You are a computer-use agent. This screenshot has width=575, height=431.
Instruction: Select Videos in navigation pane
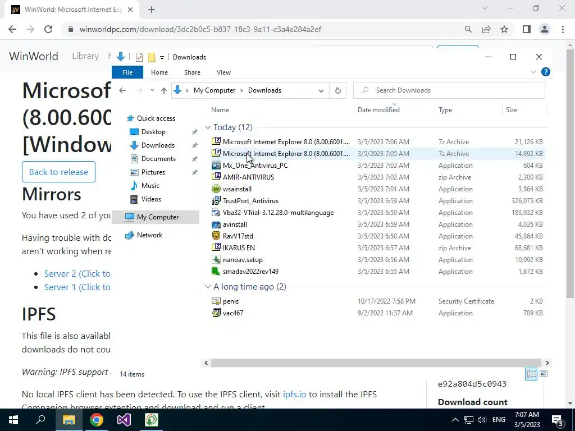click(151, 199)
